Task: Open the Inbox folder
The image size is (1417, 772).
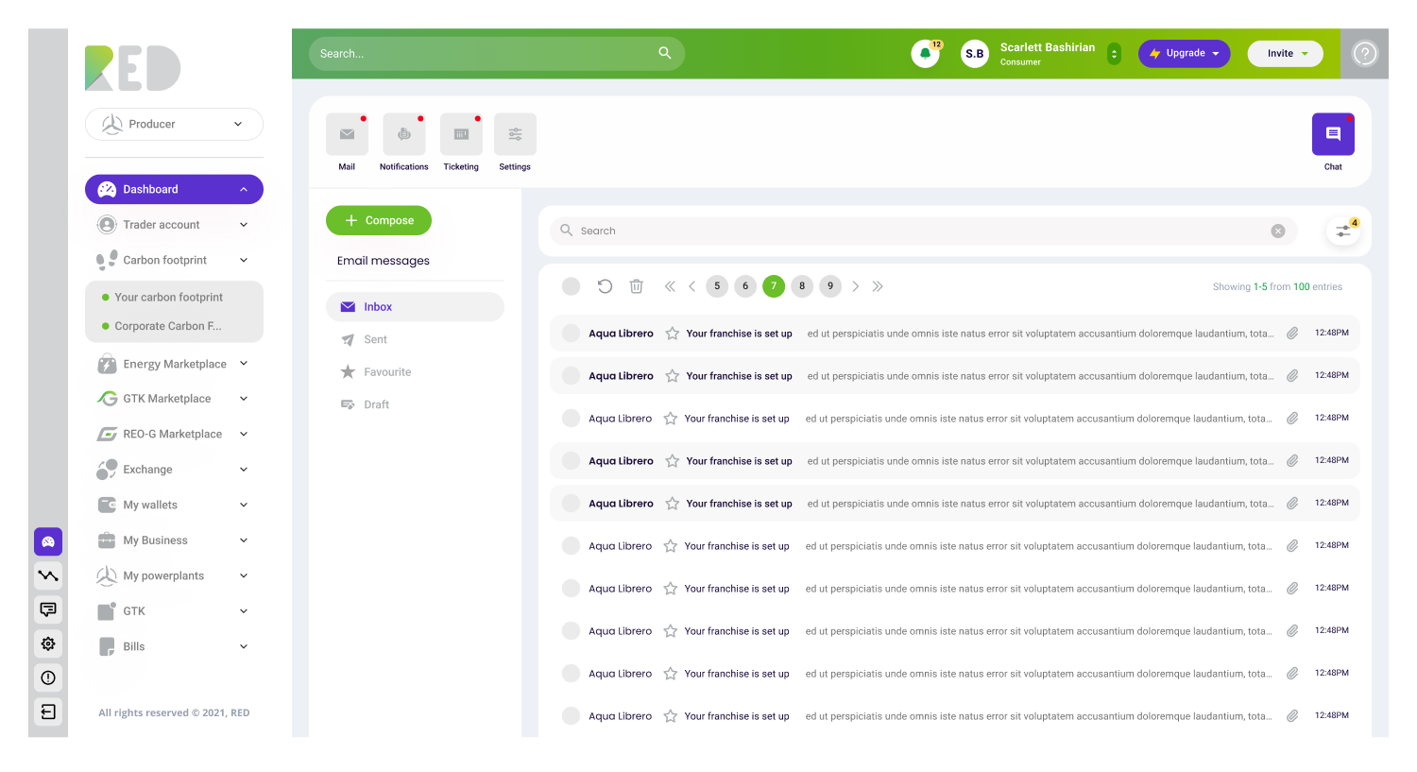Action: point(415,307)
